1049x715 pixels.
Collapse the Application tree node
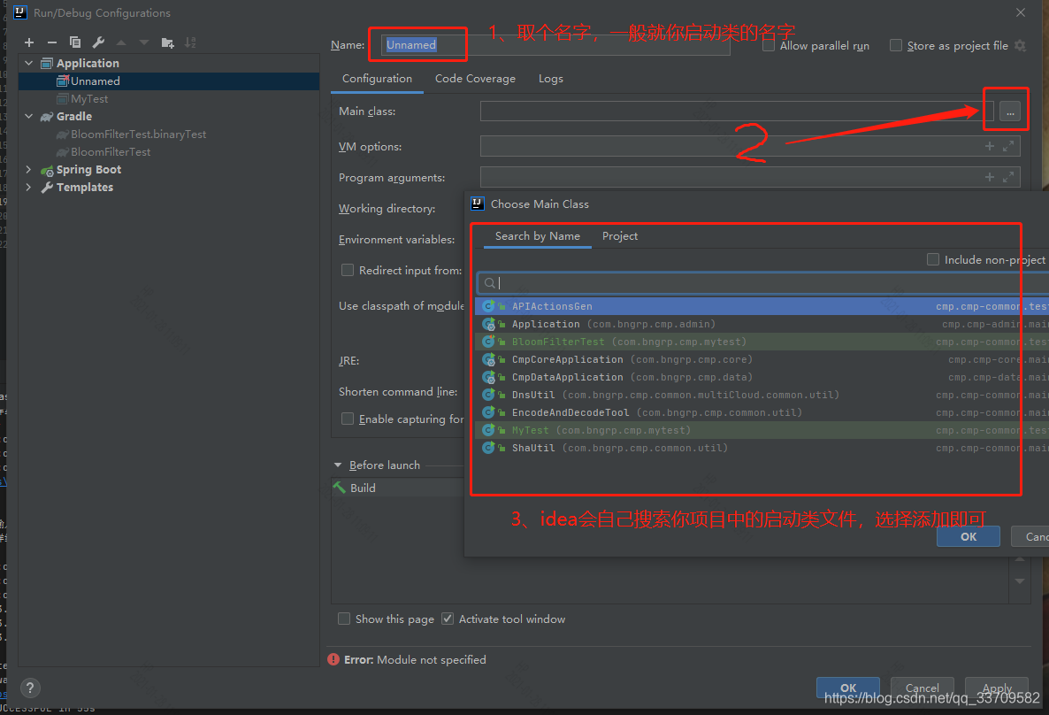tap(29, 62)
